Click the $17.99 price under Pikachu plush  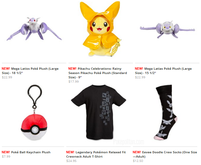(x=74, y=81)
